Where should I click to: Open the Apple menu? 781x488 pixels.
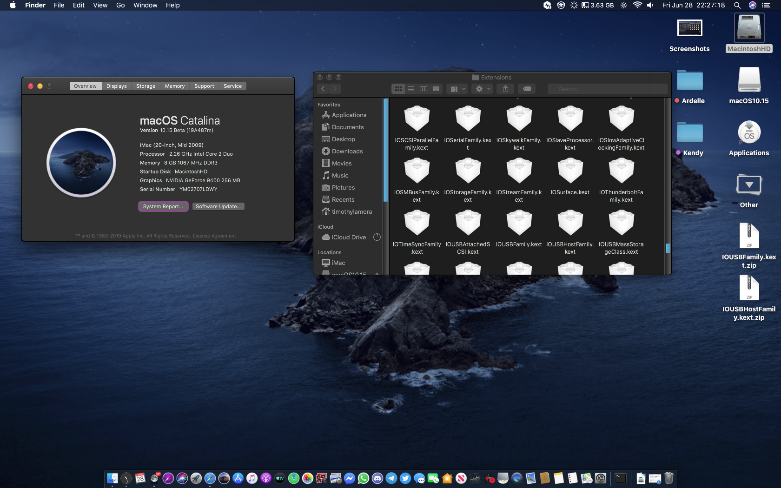coord(13,5)
